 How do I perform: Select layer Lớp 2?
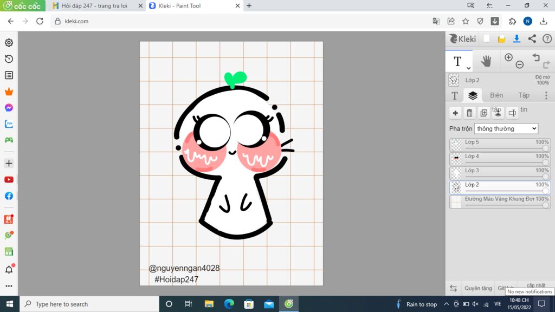(500, 187)
